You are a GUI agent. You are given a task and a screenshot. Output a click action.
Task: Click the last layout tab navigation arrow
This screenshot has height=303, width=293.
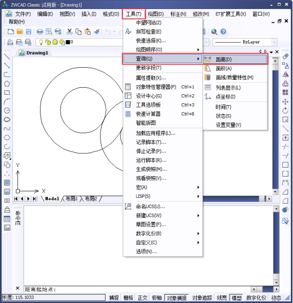[34, 199]
